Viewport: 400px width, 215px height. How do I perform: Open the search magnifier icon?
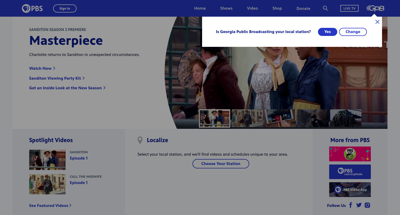(x=325, y=8)
